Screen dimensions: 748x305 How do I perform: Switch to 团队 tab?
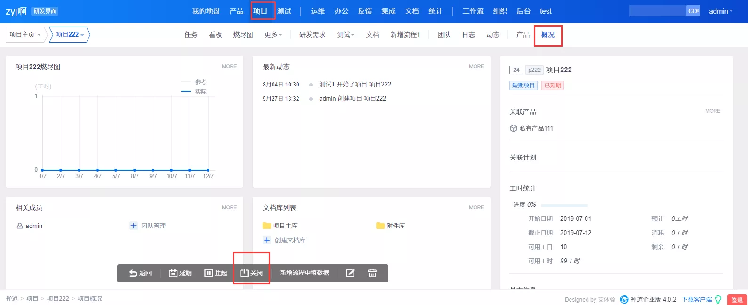(x=444, y=35)
